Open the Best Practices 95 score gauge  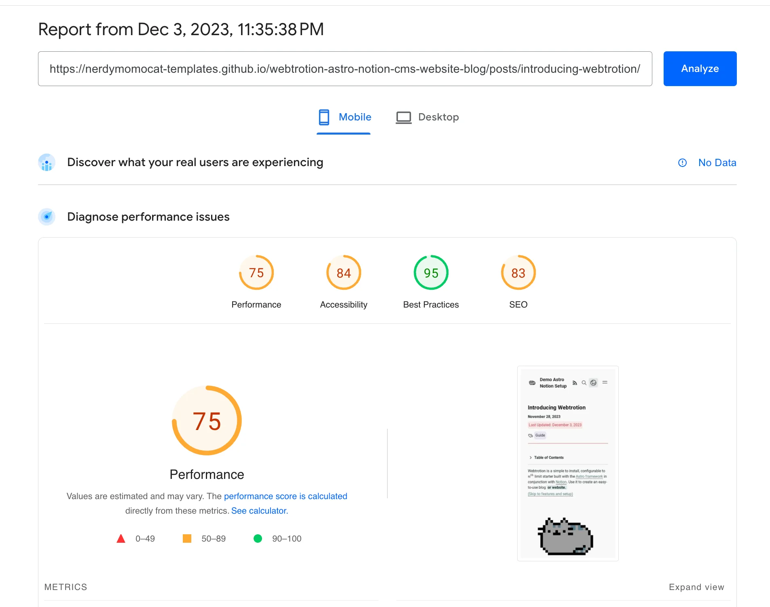click(431, 273)
